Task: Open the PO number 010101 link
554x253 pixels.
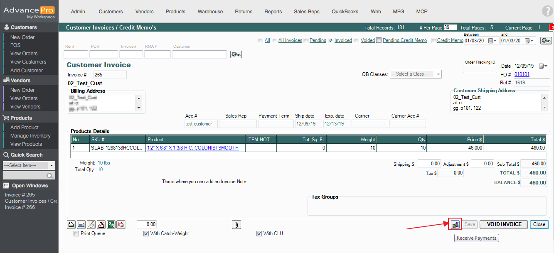Action: 522,74
